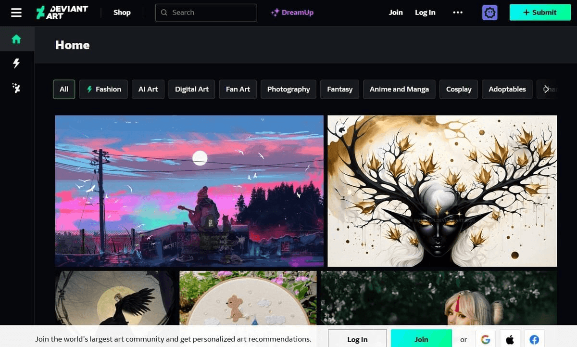Sign in with Apple icon
The width and height of the screenshot is (577, 347).
tap(510, 339)
